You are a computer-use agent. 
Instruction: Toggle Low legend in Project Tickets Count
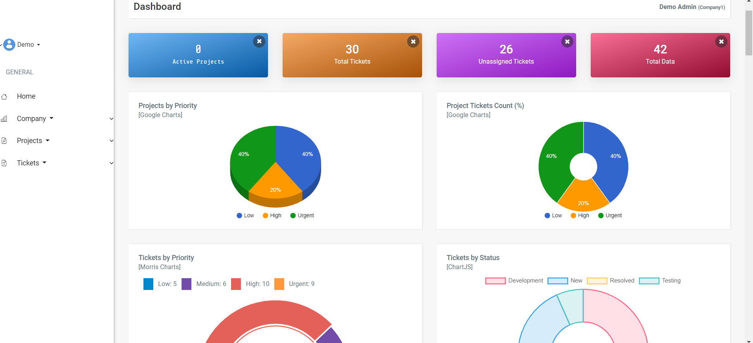[553, 215]
